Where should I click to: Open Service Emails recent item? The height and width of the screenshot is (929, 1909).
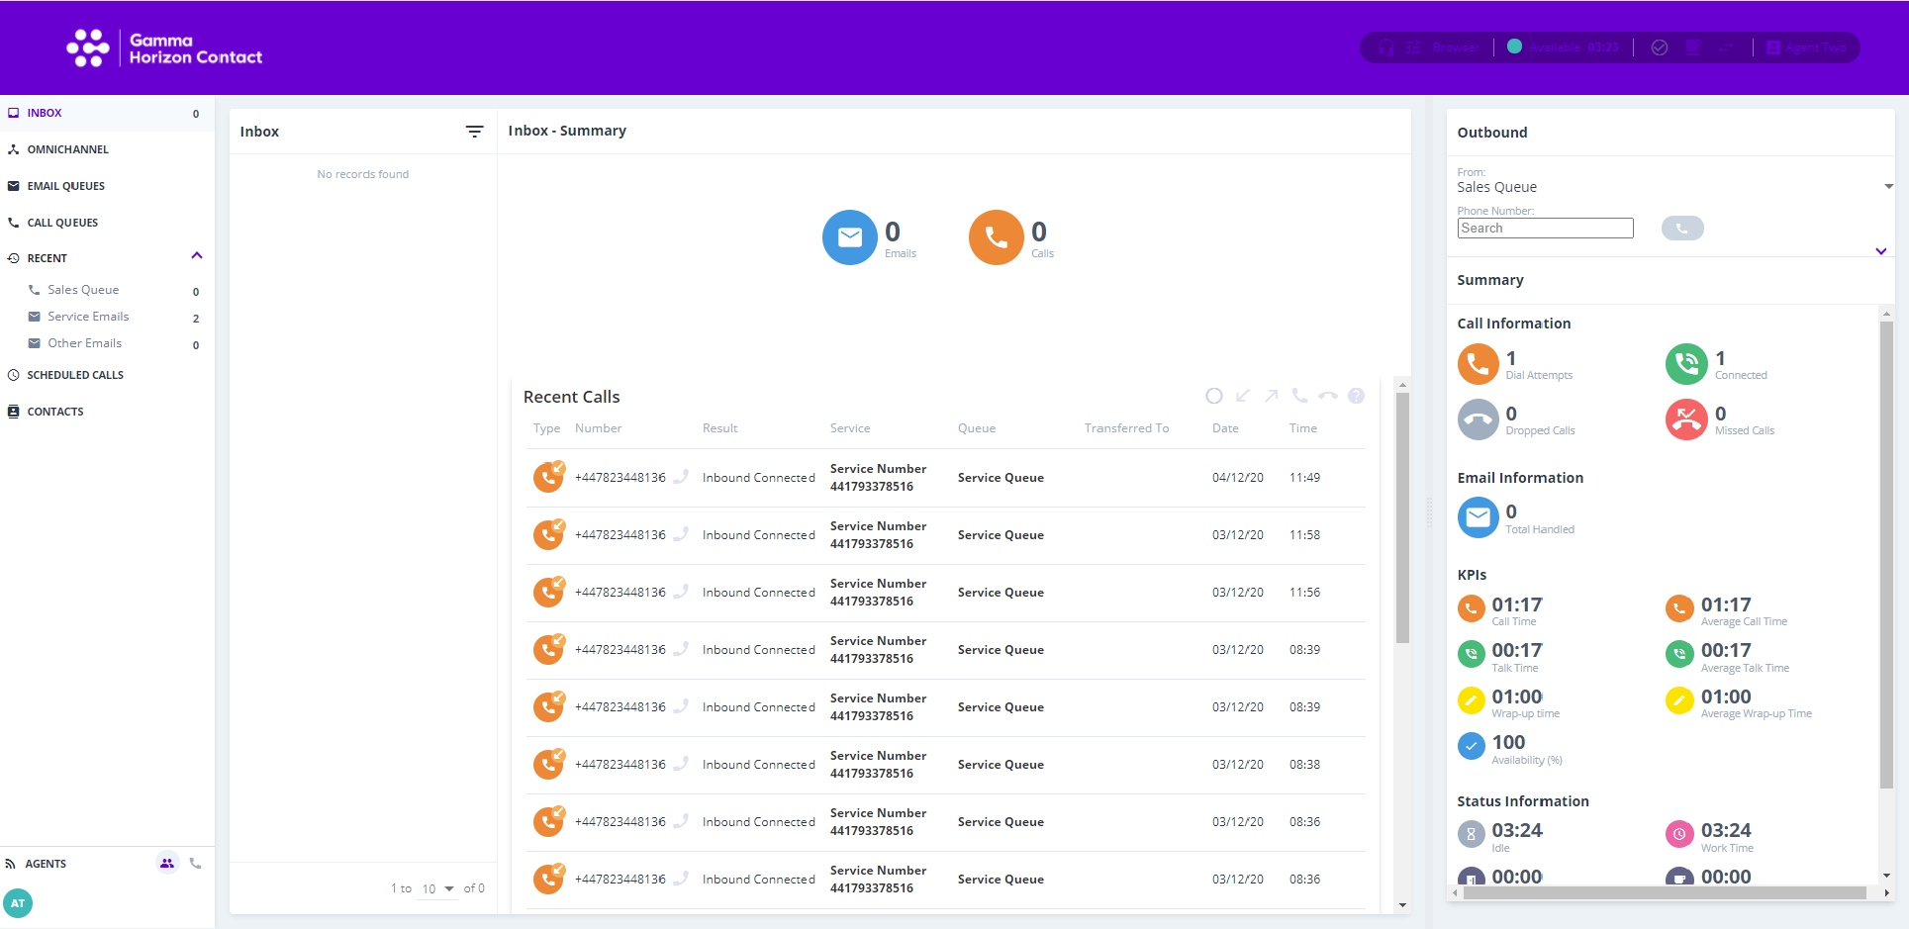click(88, 317)
